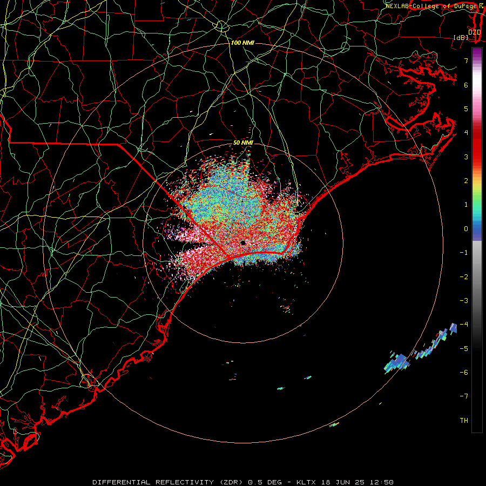Click the "TH" label on the color scale
Image resolution: width=486 pixels, height=486 pixels.
(464, 421)
